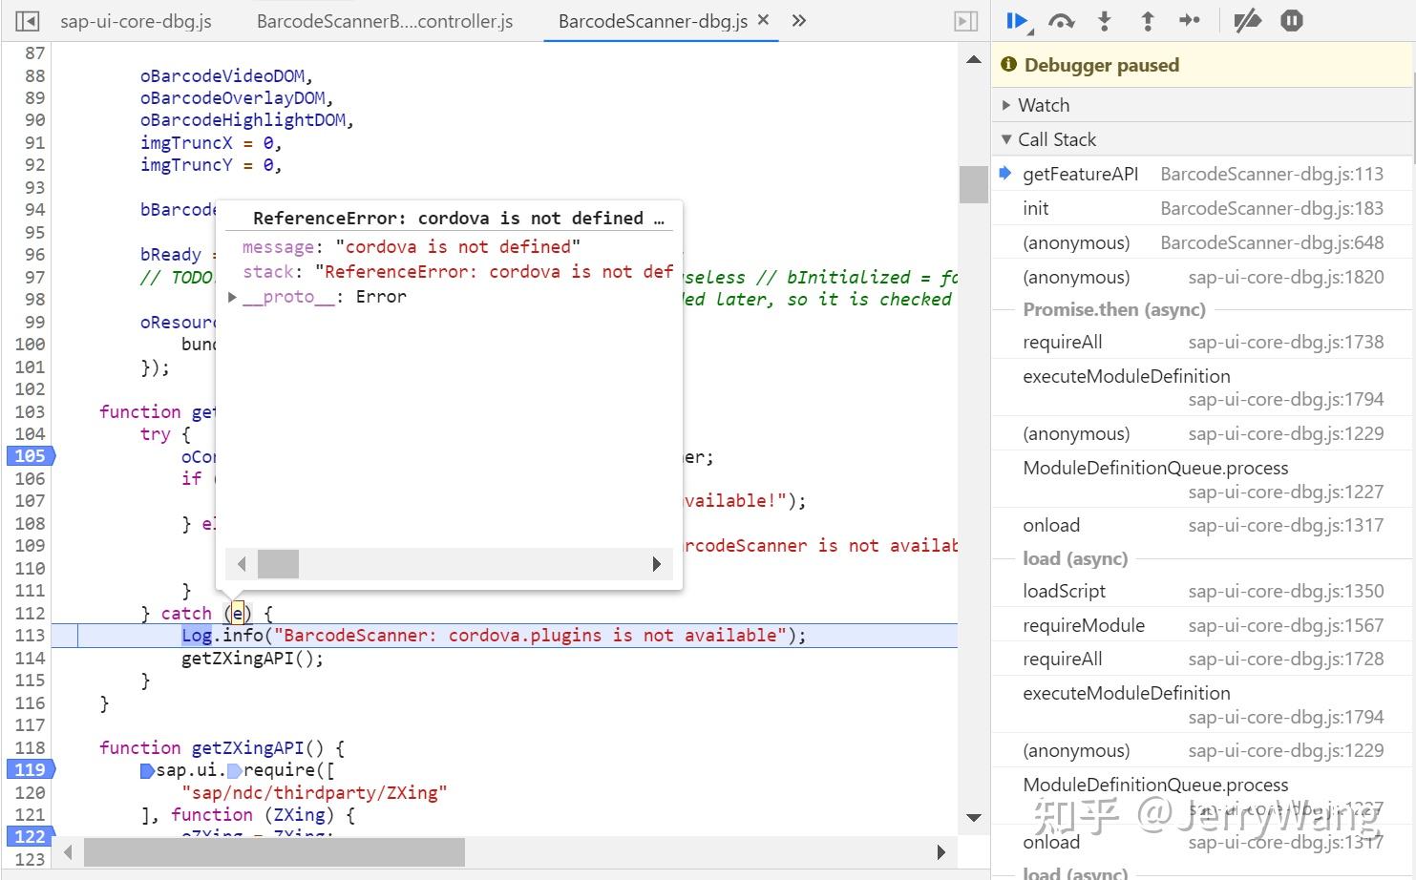
Task: Click the Step icon in debugger toolbar
Action: pyautogui.click(x=1190, y=20)
